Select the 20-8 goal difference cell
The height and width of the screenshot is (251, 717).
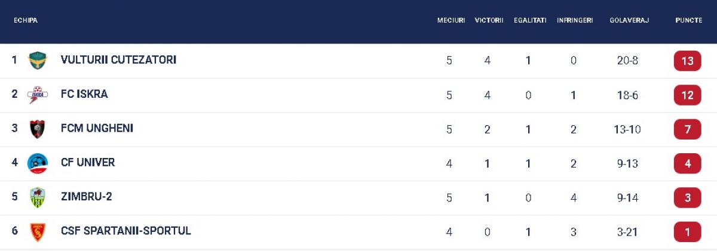(627, 61)
